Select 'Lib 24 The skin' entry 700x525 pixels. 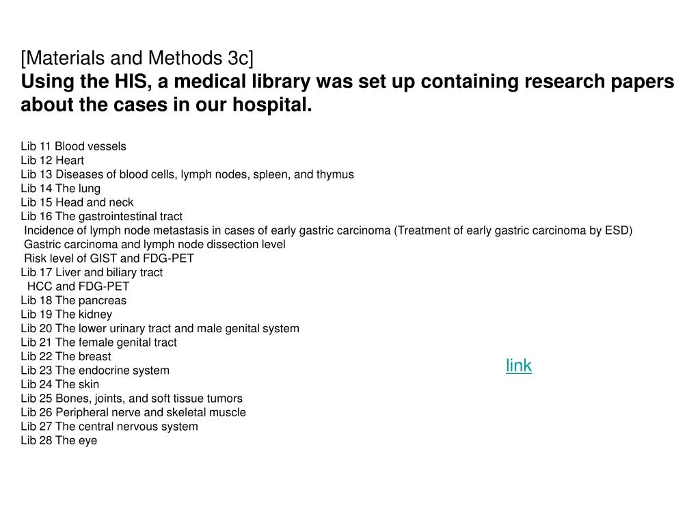coord(60,384)
